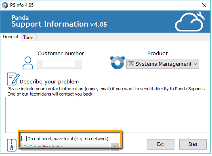Click the 'PSInfo 4.05' window title text
The width and height of the screenshot is (212, 156).
pos(22,5)
